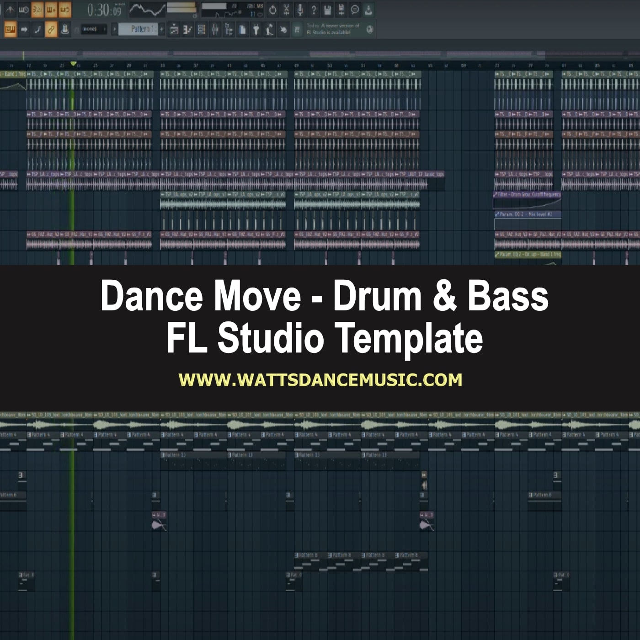The height and width of the screenshot is (640, 640).
Task: Open the plugin picker plug icon
Action: click(256, 30)
